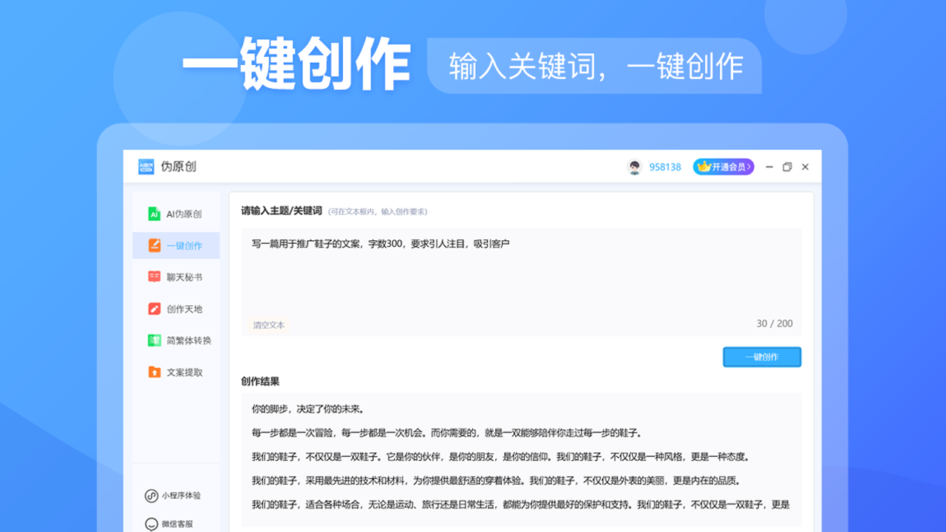946x532 pixels.
Task: Open the 简繁体转换 menu label
Action: coord(188,341)
